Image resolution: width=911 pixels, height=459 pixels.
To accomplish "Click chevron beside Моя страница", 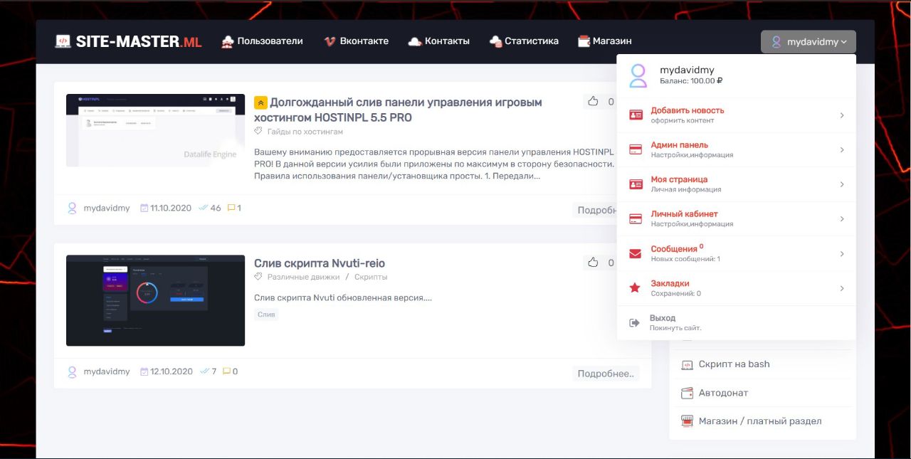I will pyautogui.click(x=842, y=184).
